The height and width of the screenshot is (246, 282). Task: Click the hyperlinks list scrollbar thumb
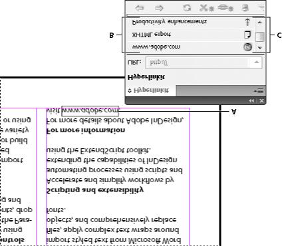click(x=260, y=37)
